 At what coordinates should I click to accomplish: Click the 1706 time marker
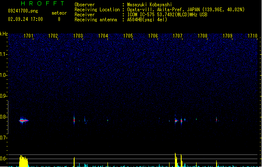tap(153, 36)
